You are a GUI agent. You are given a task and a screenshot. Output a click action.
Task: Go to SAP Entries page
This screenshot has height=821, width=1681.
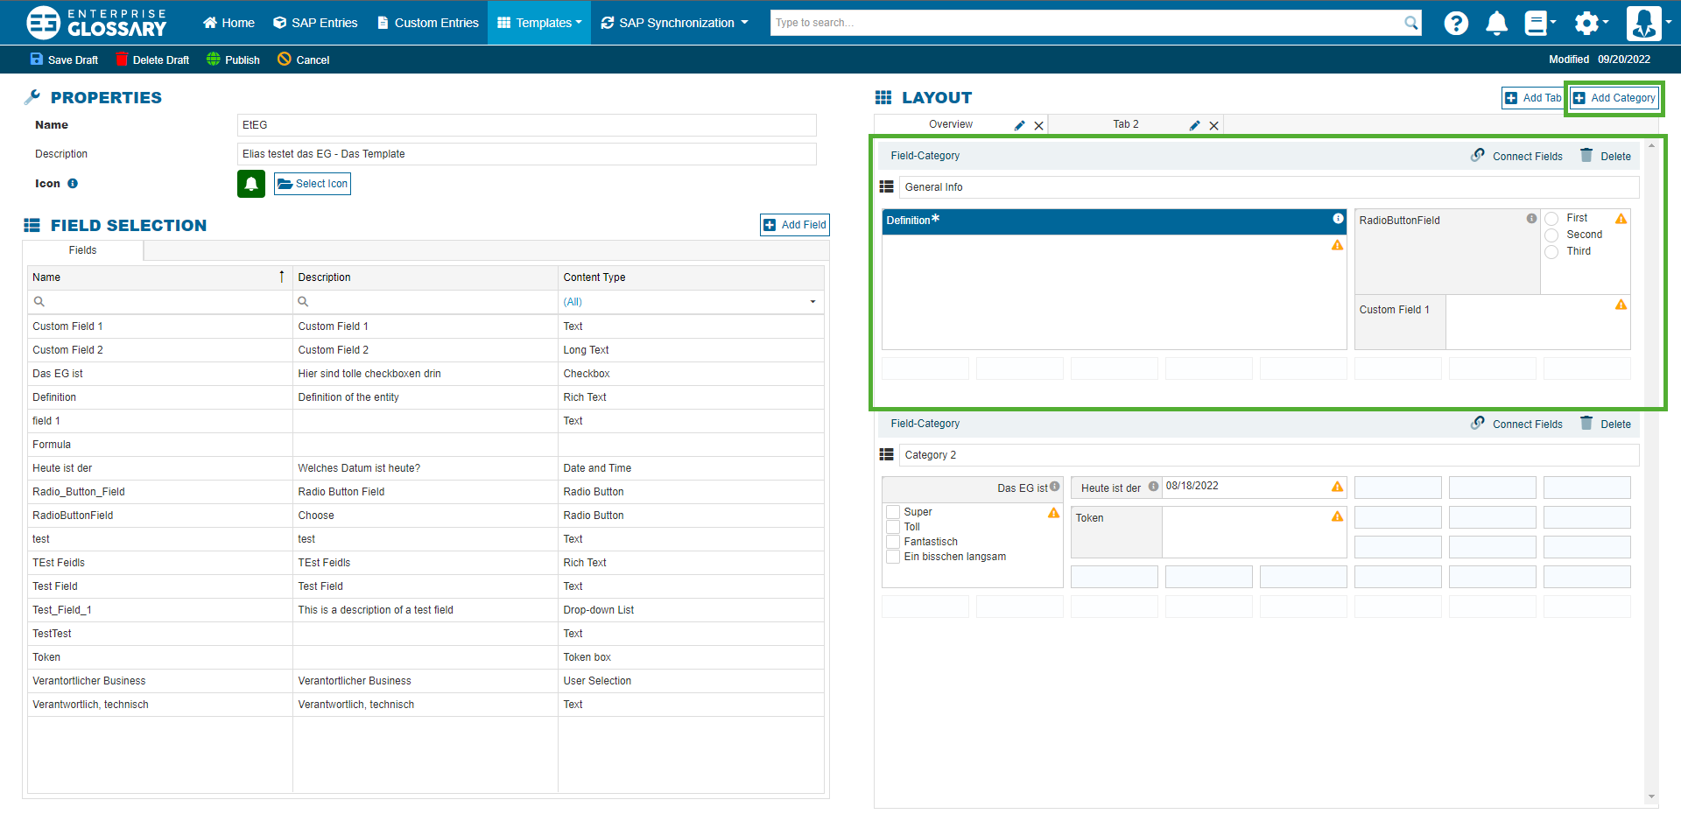point(315,23)
